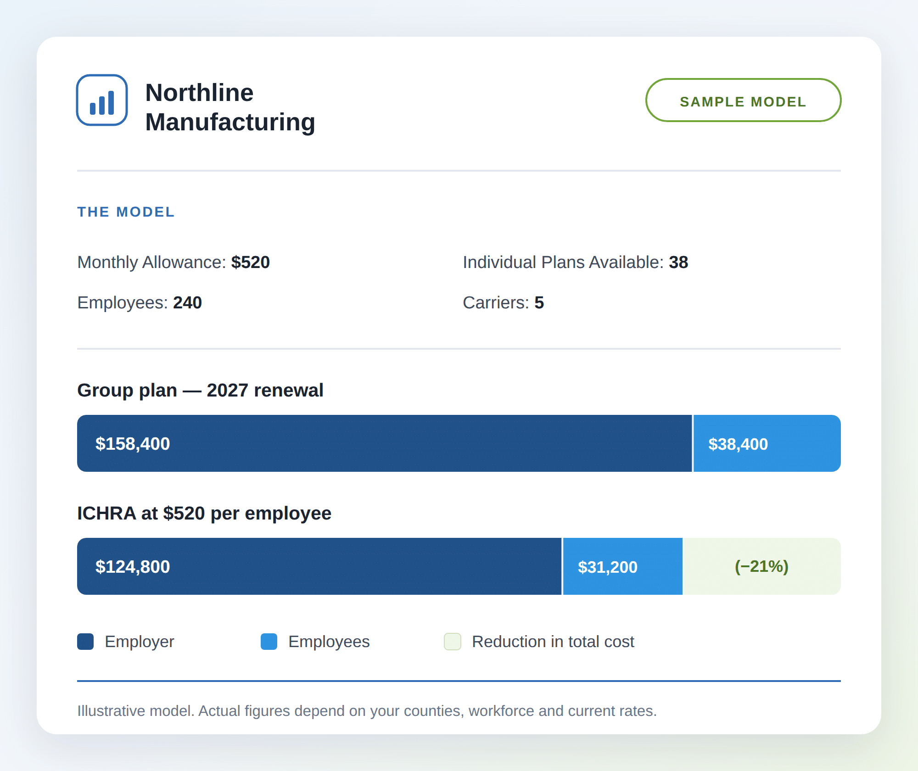Click the Employer legend label

140,642
